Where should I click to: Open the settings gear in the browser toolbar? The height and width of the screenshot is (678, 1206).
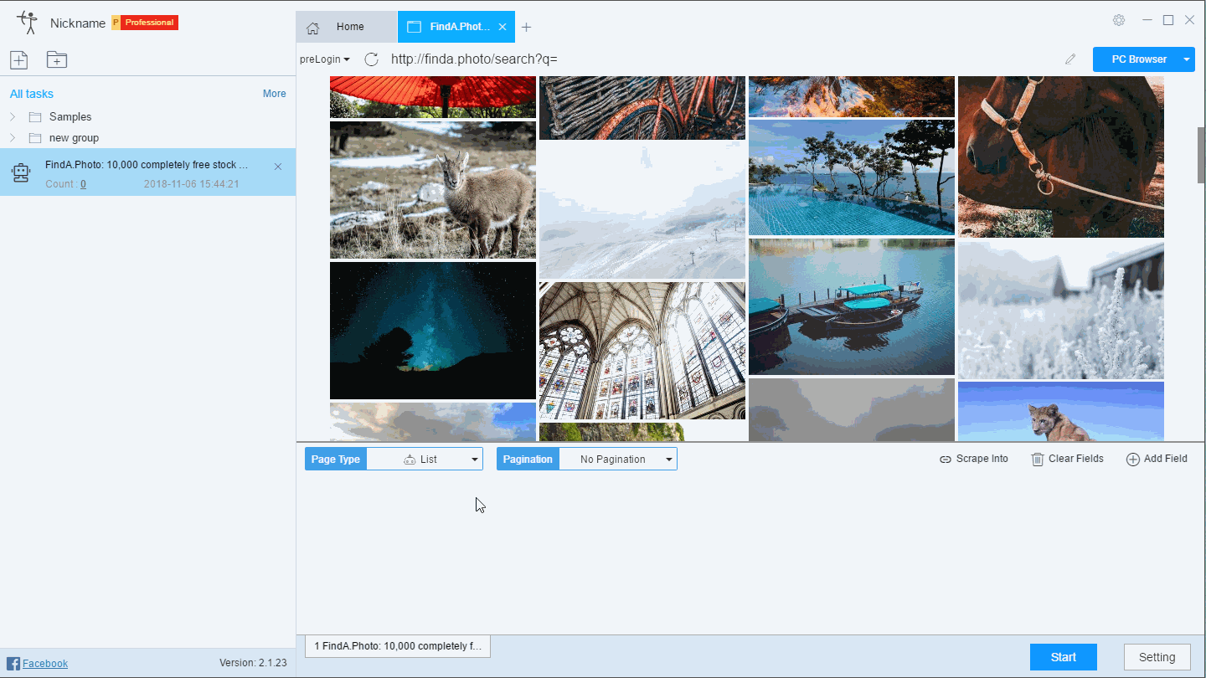(x=1119, y=20)
